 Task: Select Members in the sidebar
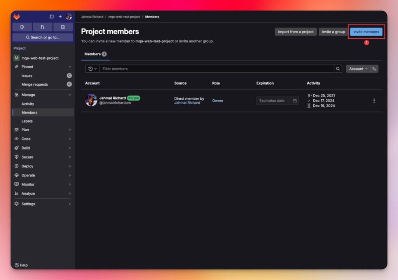click(x=43, y=113)
